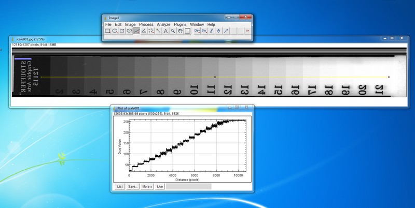415x208 pixels.
Task: Open the Plugins menu
Action: click(180, 24)
